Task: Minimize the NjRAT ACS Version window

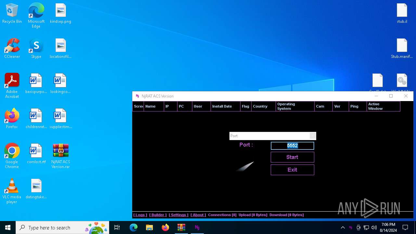Action: pos(376,96)
